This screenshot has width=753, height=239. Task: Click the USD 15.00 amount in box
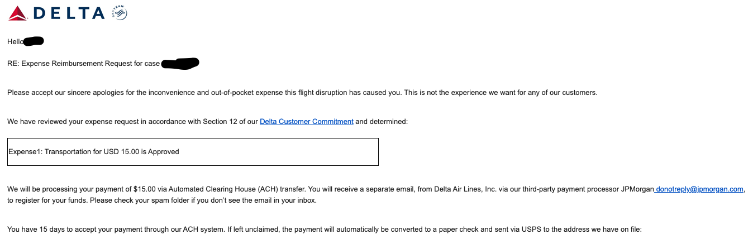click(x=121, y=151)
